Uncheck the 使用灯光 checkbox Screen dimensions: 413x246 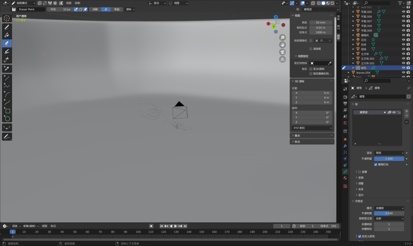click(x=376, y=164)
